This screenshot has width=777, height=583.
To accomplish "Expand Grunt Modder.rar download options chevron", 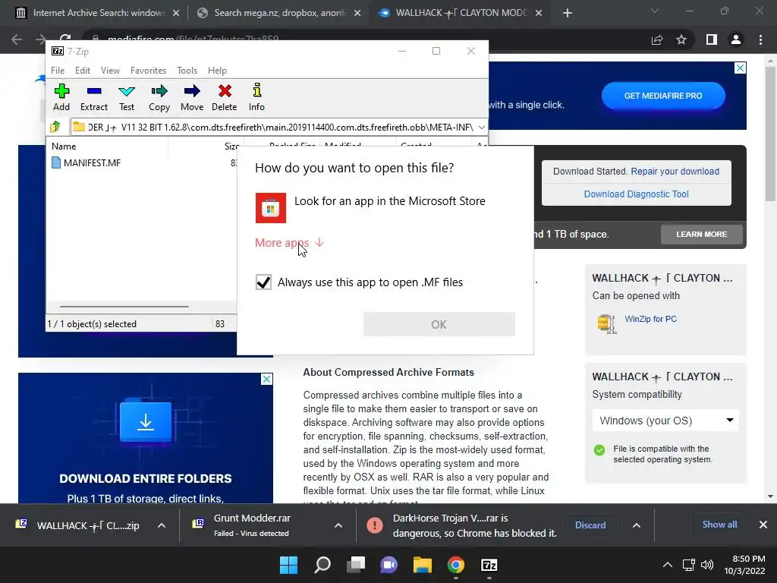I will click(x=338, y=525).
